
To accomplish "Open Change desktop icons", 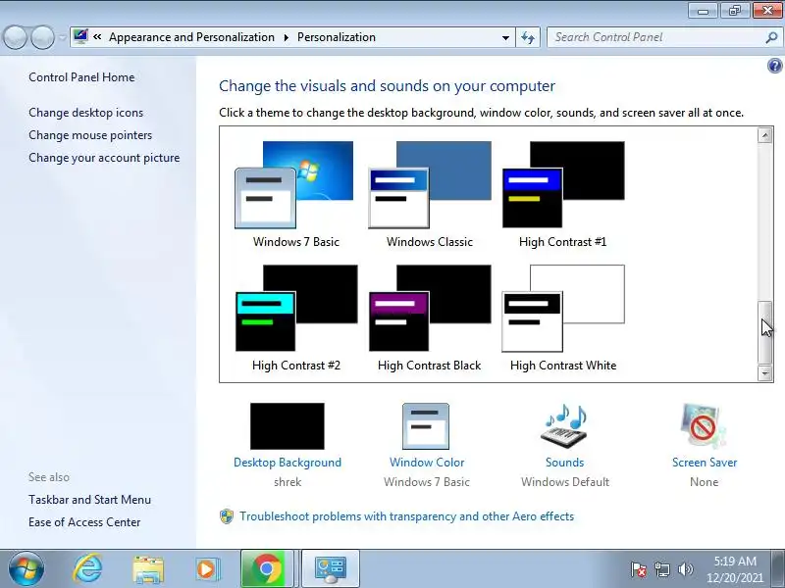I will point(85,113).
